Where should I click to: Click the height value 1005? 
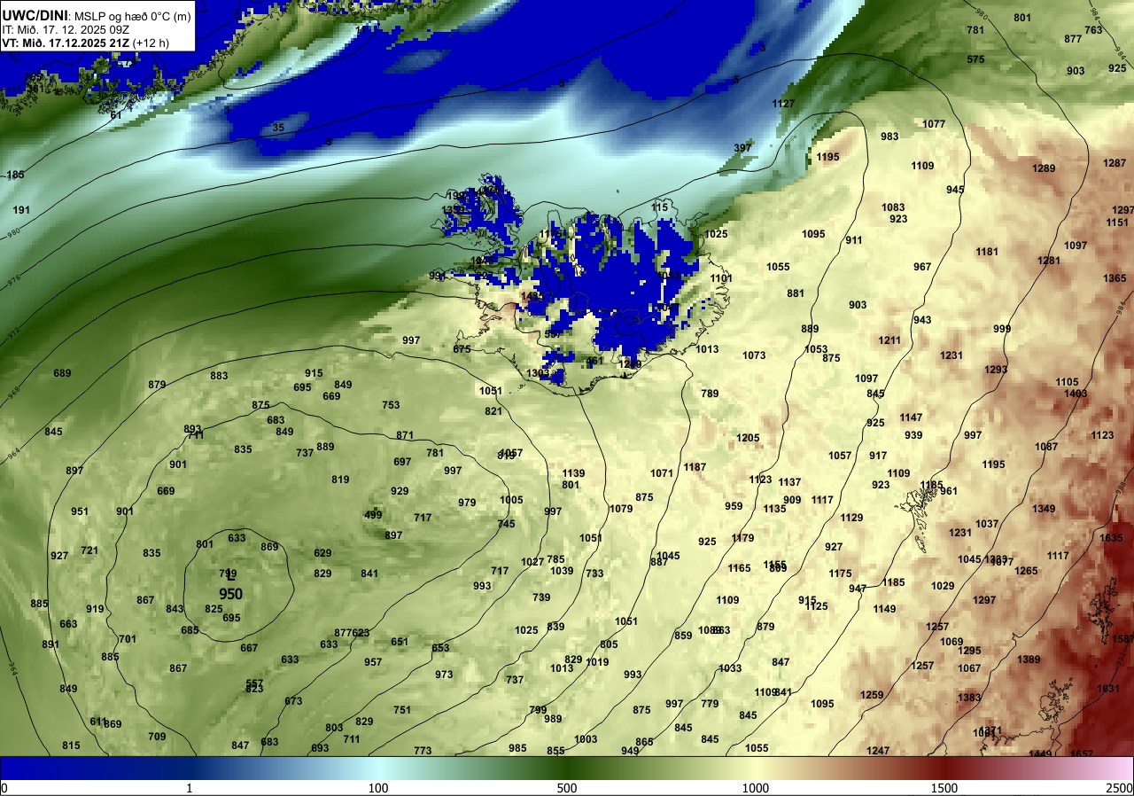[511, 500]
